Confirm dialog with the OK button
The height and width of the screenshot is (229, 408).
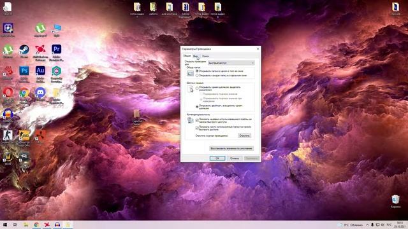217,158
